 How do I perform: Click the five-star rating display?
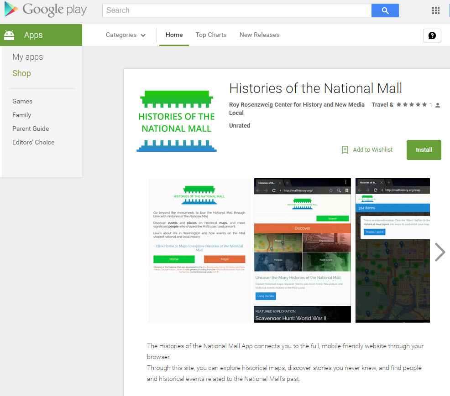point(412,105)
